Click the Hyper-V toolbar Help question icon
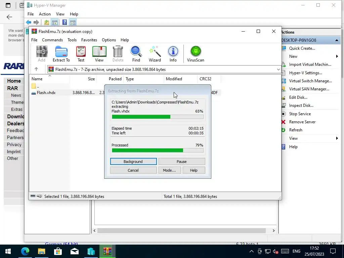The width and height of the screenshot is (344, 258). pos(64,23)
